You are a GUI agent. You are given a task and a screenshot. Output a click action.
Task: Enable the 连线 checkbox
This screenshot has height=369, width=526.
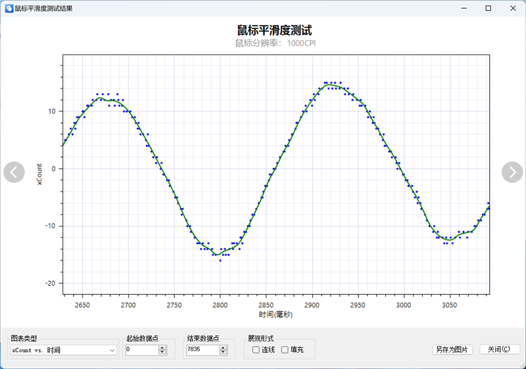point(256,350)
